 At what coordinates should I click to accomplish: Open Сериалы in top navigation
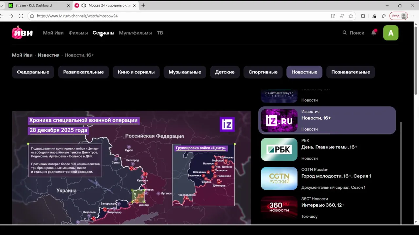[x=103, y=33]
